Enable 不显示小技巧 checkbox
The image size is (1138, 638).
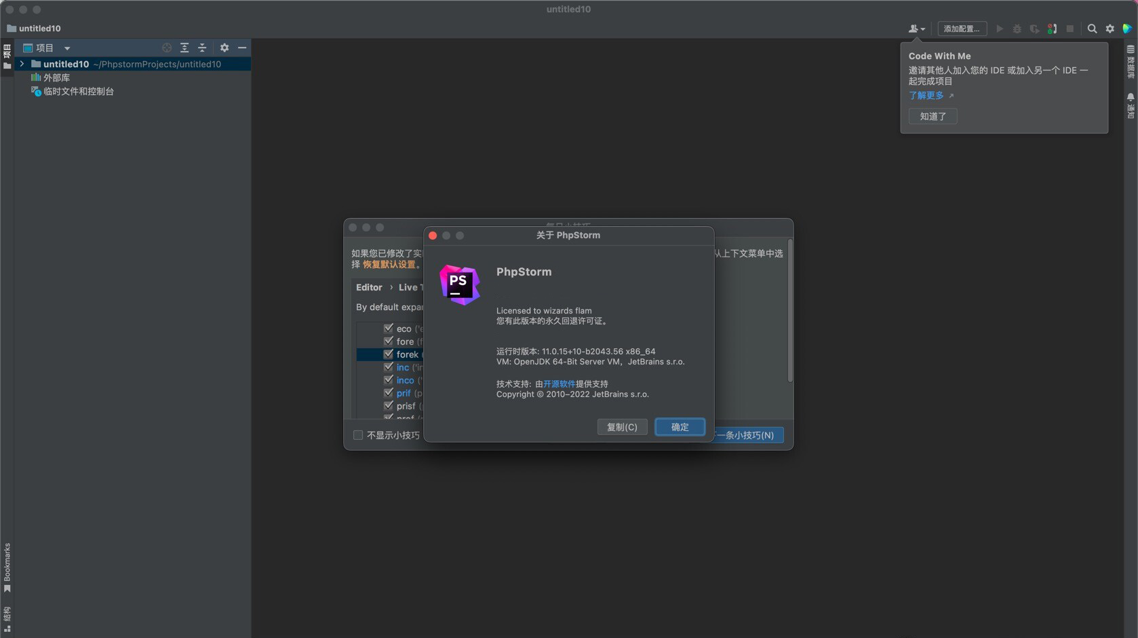(x=358, y=435)
